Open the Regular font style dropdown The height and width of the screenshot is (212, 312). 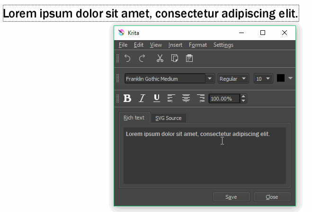(233, 78)
